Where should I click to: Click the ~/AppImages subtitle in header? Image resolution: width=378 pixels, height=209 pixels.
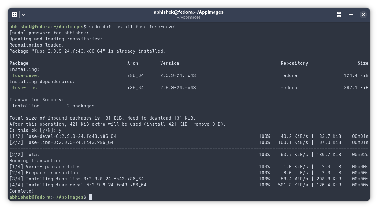(x=189, y=17)
